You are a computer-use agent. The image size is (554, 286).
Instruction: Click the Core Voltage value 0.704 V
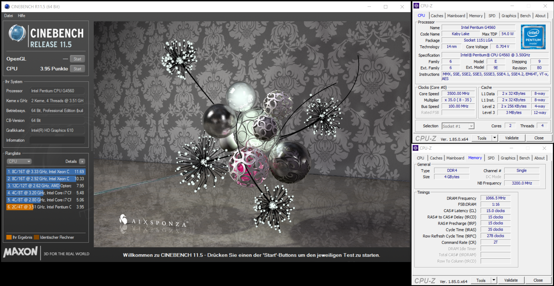pos(503,47)
